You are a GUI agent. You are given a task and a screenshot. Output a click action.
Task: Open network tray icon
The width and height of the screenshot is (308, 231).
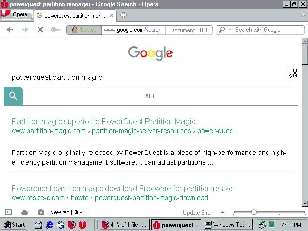[262, 225]
